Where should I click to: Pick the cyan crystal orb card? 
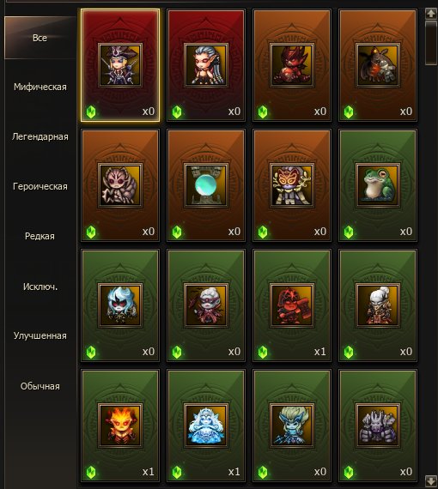[206, 185]
